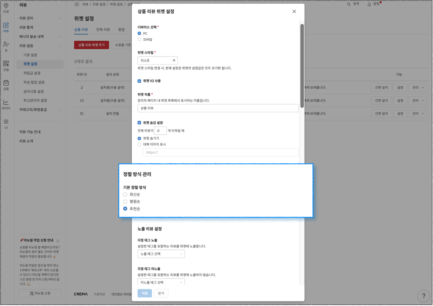Image resolution: width=433 pixels, height=306 pixels.
Task: Open the 노출 태그 선택 dropdown
Action: tap(161, 253)
